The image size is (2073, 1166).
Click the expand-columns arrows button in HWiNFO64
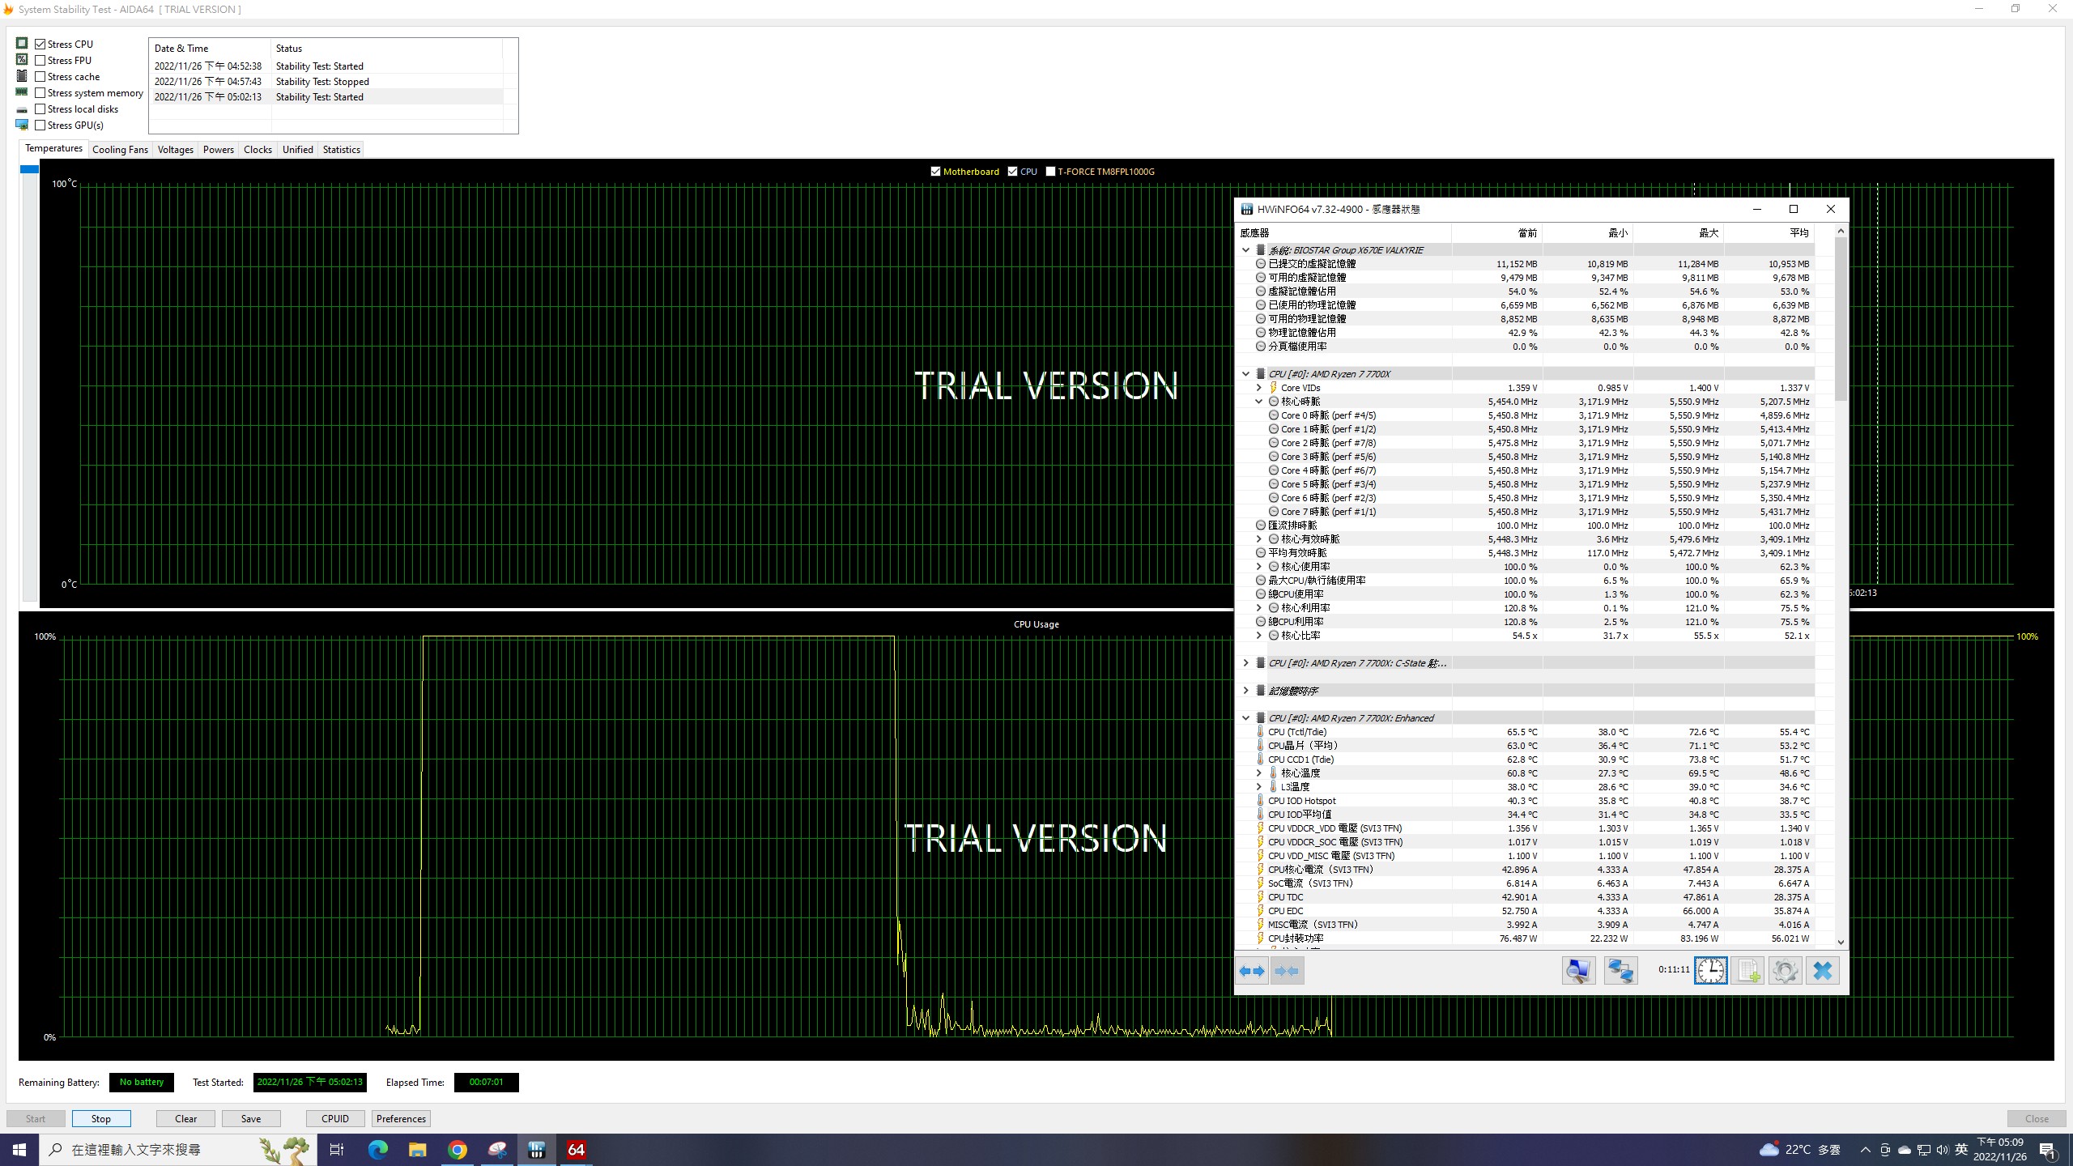pos(1252,970)
